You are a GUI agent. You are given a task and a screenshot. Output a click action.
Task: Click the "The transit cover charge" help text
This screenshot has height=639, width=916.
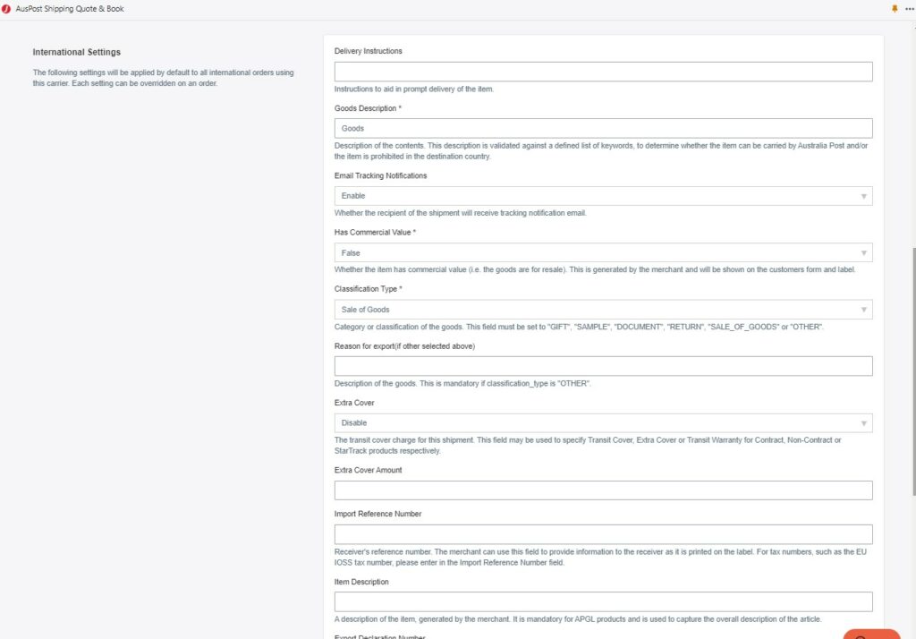[x=588, y=446]
